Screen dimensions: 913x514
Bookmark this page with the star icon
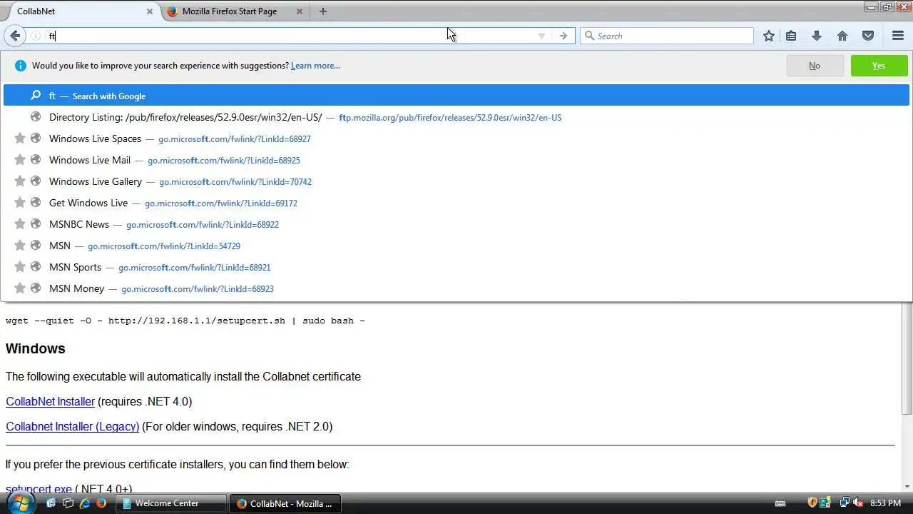[769, 36]
